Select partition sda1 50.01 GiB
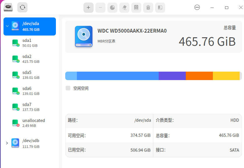Image resolution: width=244 pixels, height=168 pixels. pos(30,43)
